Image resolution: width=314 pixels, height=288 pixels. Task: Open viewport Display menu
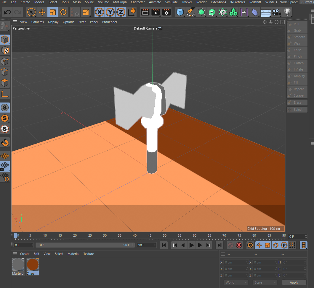coord(53,22)
